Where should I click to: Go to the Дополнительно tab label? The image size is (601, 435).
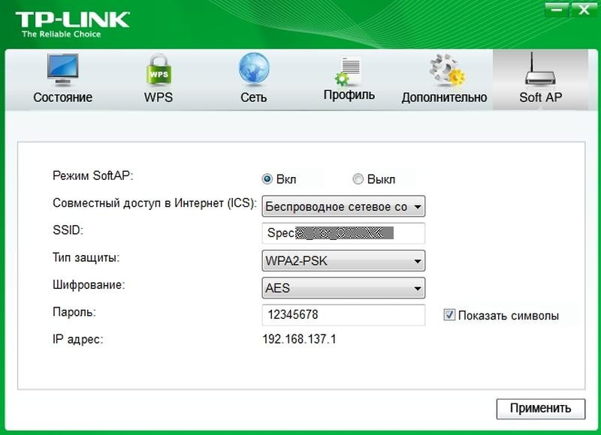point(444,97)
